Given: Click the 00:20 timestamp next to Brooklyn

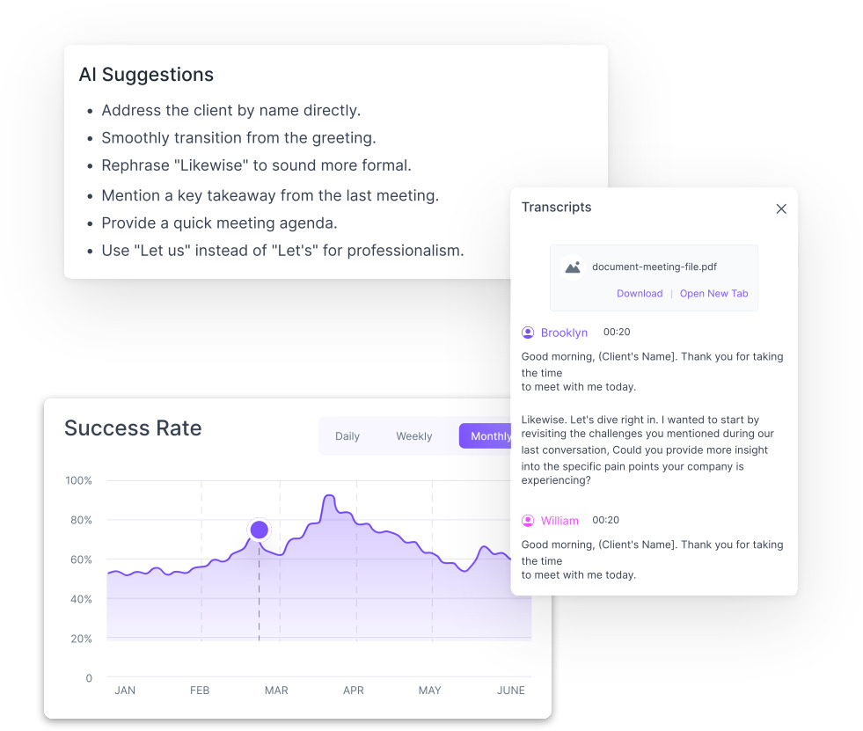Looking at the screenshot, I should coord(617,333).
